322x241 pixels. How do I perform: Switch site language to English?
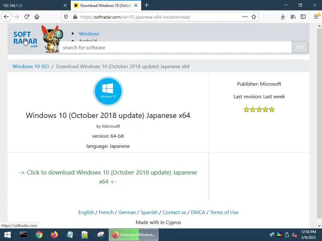click(86, 212)
